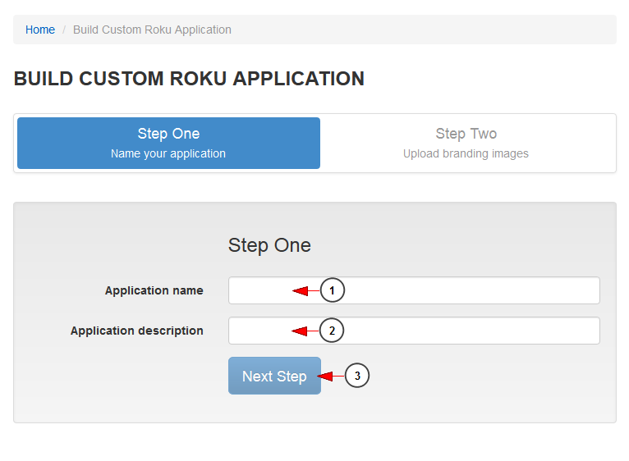This screenshot has height=461, width=629.
Task: Click the Home breadcrumb link
Action: tap(40, 30)
